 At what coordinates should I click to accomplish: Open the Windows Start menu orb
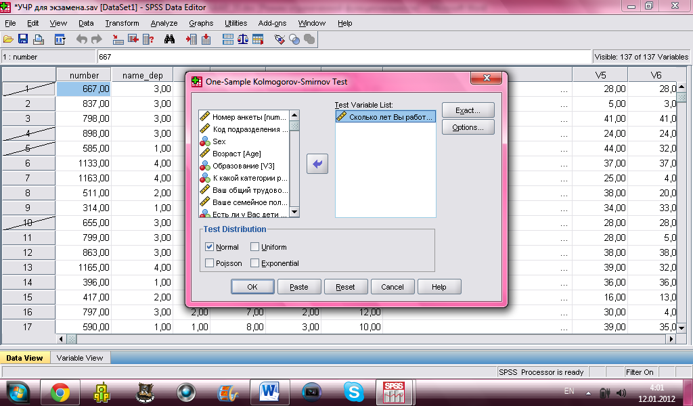coord(17,392)
